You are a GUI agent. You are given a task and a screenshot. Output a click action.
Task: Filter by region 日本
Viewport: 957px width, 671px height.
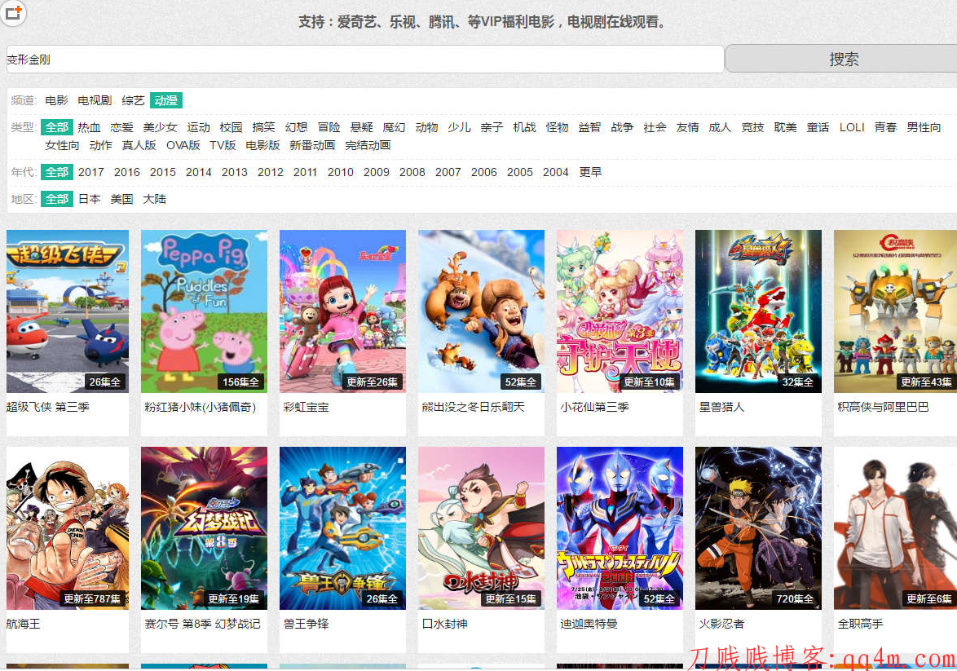click(89, 199)
